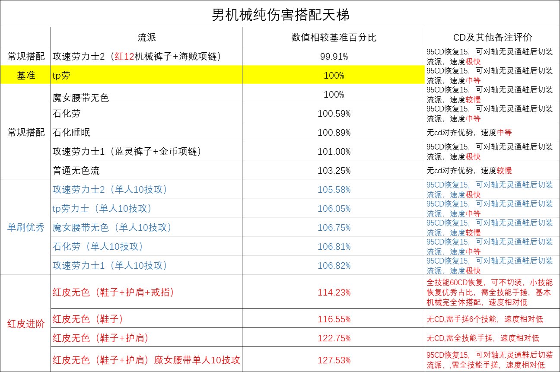Select the 普通无色流 cell
This screenshot has width=560, height=372.
(x=146, y=170)
